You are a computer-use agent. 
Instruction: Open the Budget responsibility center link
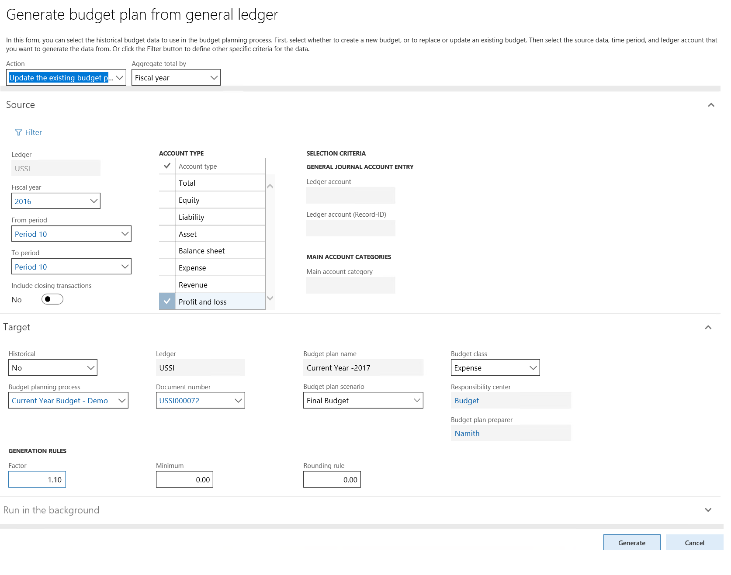[467, 401]
